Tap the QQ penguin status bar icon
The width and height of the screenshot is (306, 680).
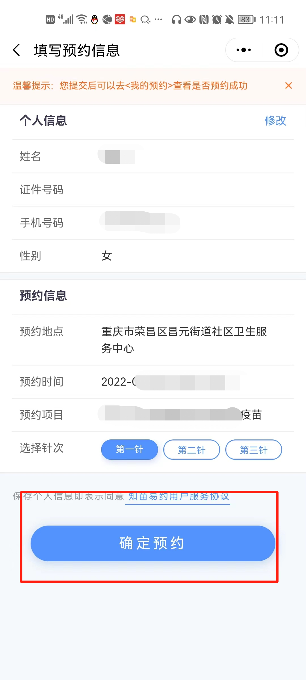pos(95,20)
